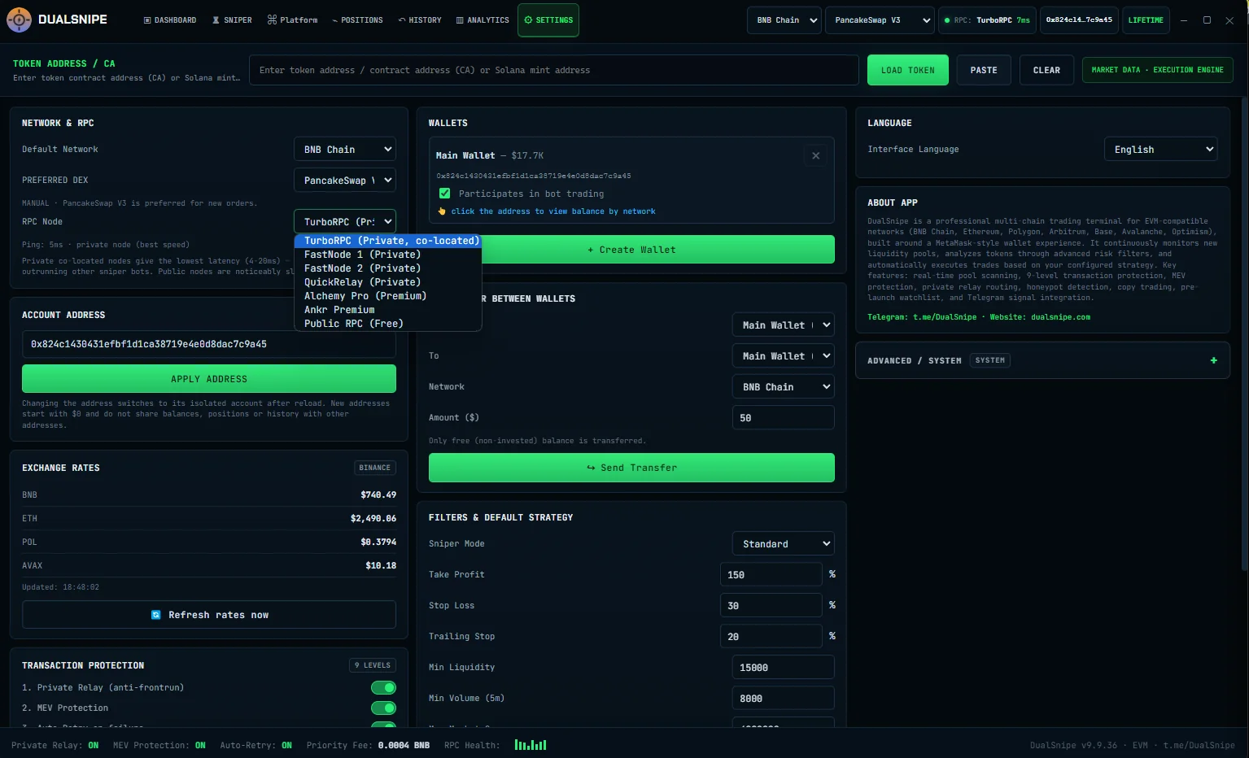Open the Analytics tab

click(483, 20)
